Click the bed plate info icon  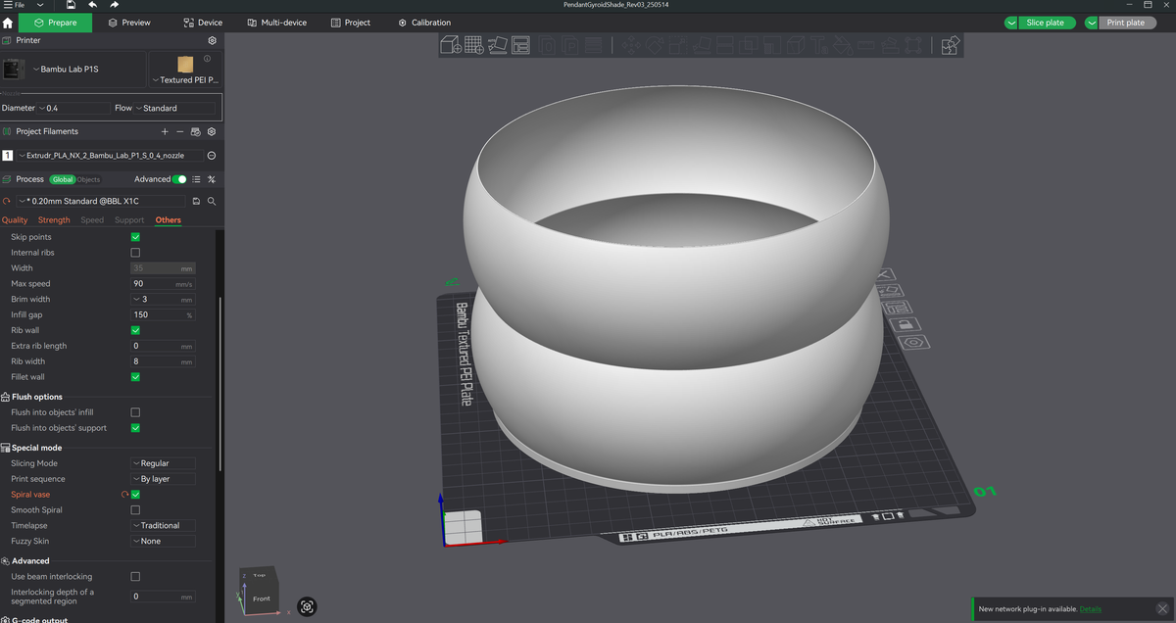coord(207,60)
